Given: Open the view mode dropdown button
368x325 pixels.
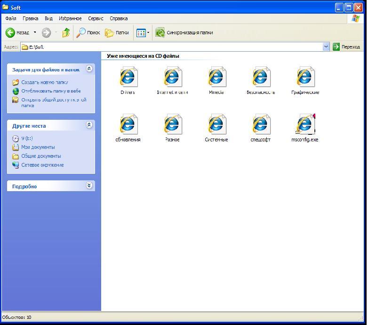Looking at the screenshot, I should 143,32.
